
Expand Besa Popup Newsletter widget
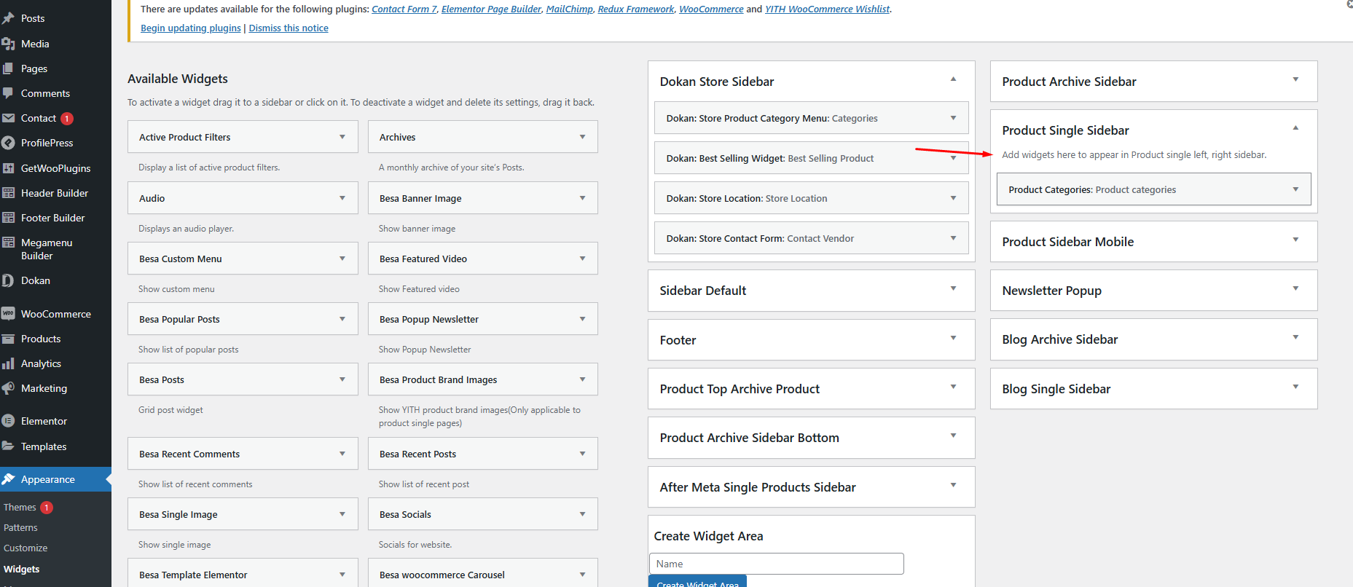click(x=582, y=319)
